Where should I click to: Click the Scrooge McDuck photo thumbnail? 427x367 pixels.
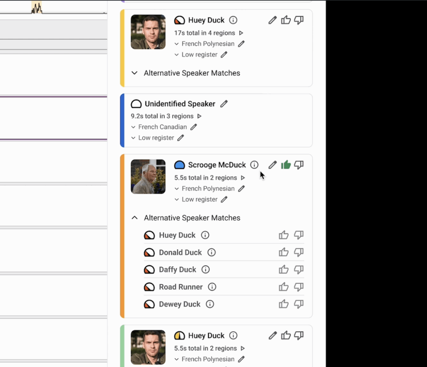pos(148,176)
